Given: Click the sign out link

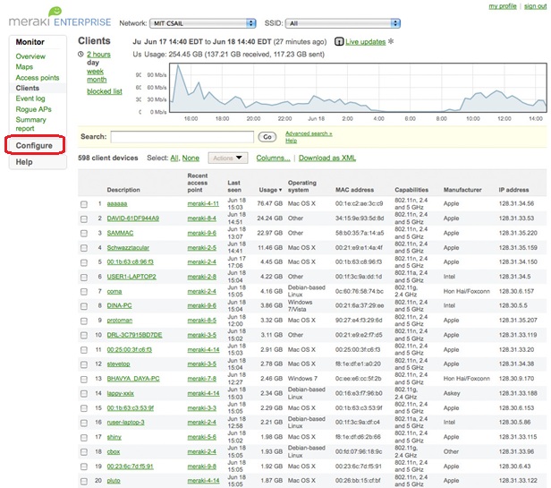Looking at the screenshot, I should tap(535, 6).
